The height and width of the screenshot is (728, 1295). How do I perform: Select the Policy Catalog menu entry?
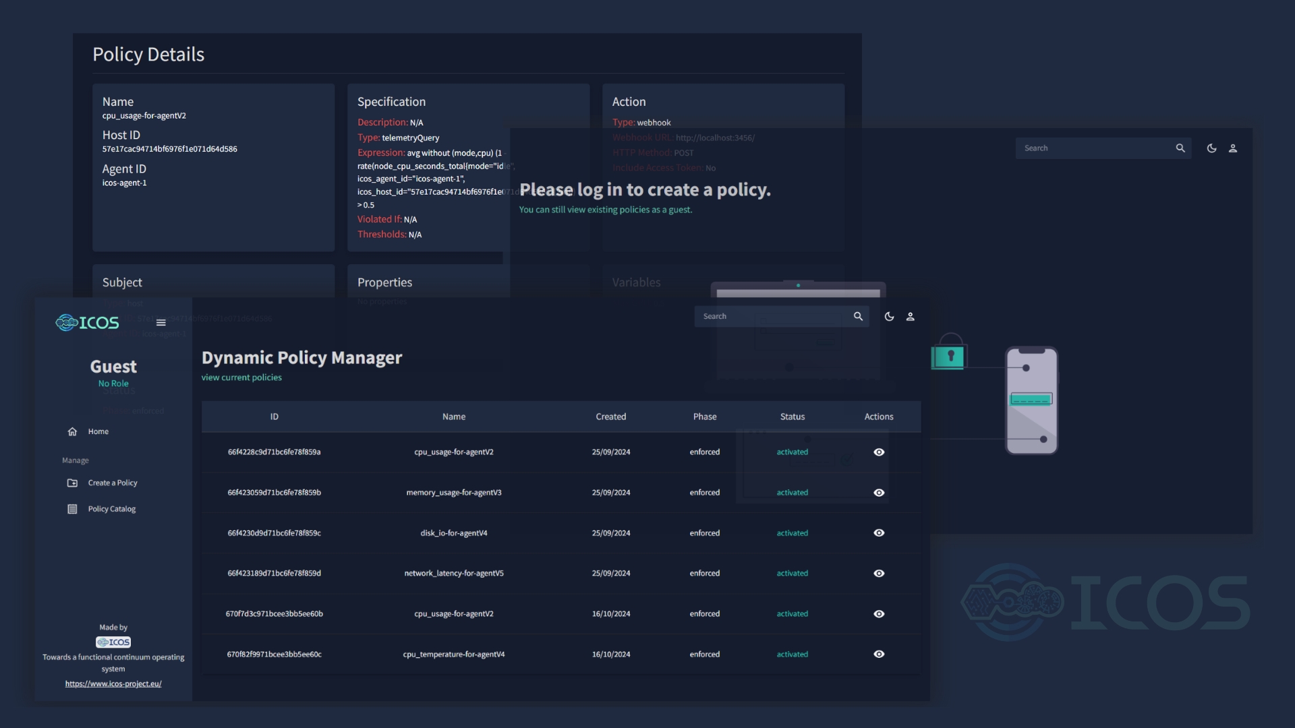point(110,509)
